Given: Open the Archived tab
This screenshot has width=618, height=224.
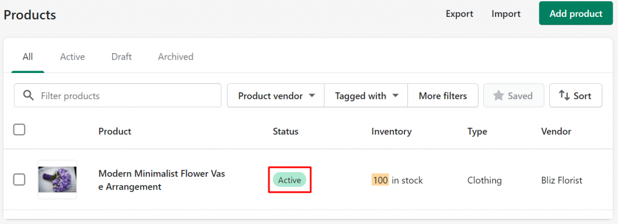Looking at the screenshot, I should [176, 57].
